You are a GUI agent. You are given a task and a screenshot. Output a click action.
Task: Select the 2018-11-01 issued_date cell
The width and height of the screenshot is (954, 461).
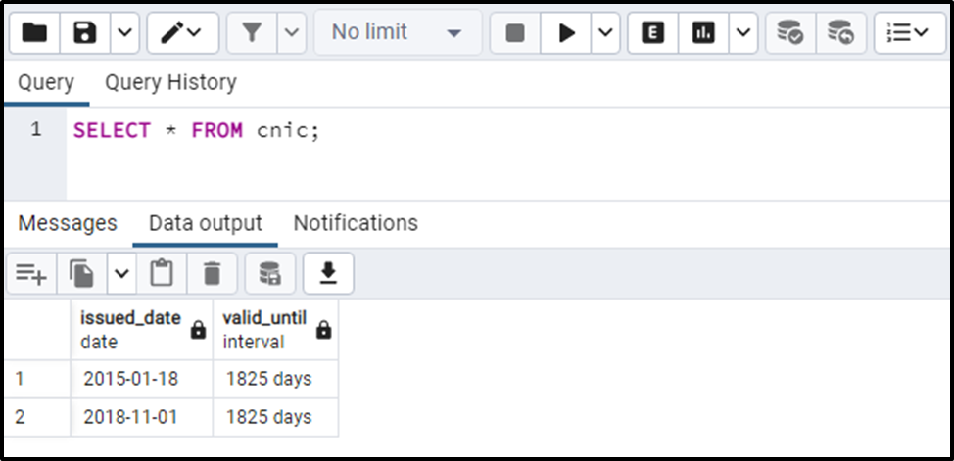(142, 417)
